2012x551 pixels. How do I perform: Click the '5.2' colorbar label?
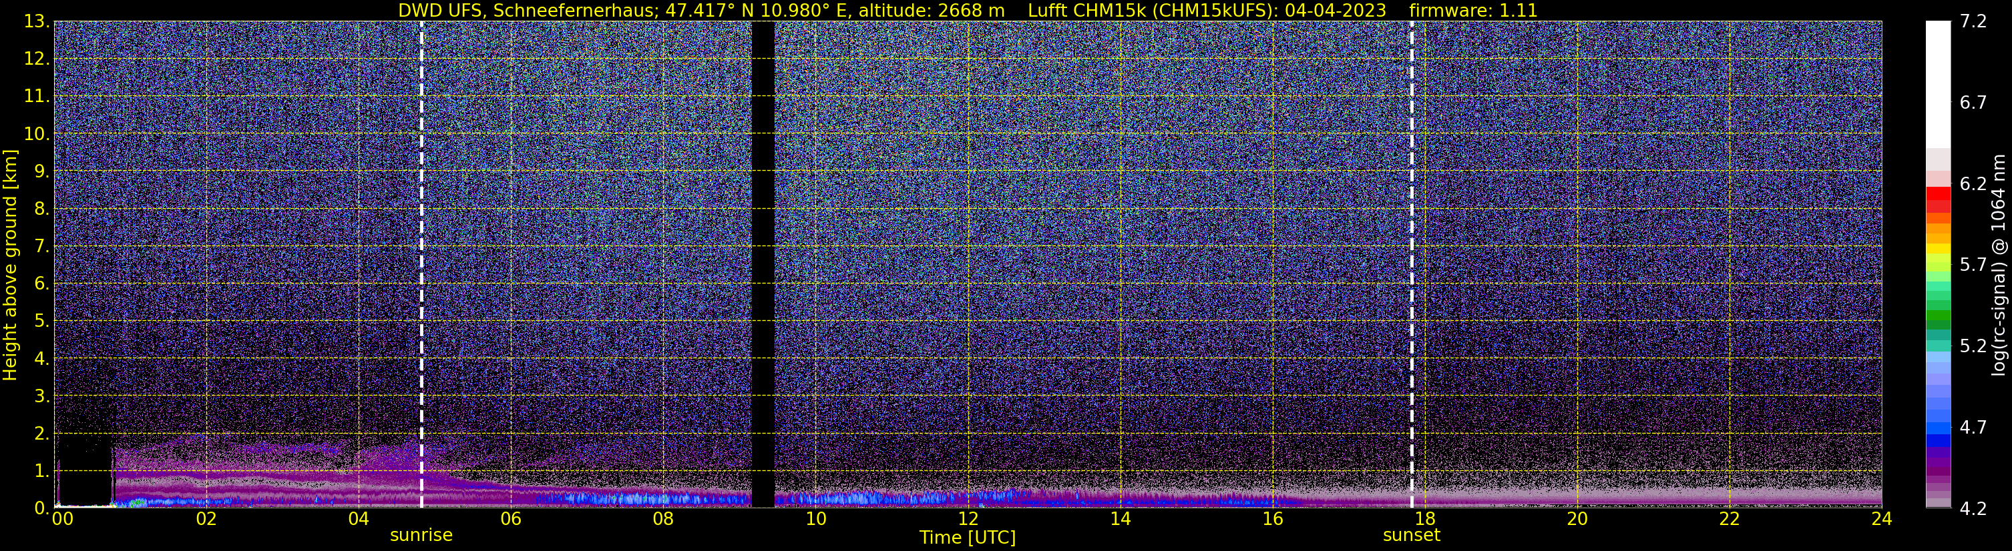click(1973, 346)
